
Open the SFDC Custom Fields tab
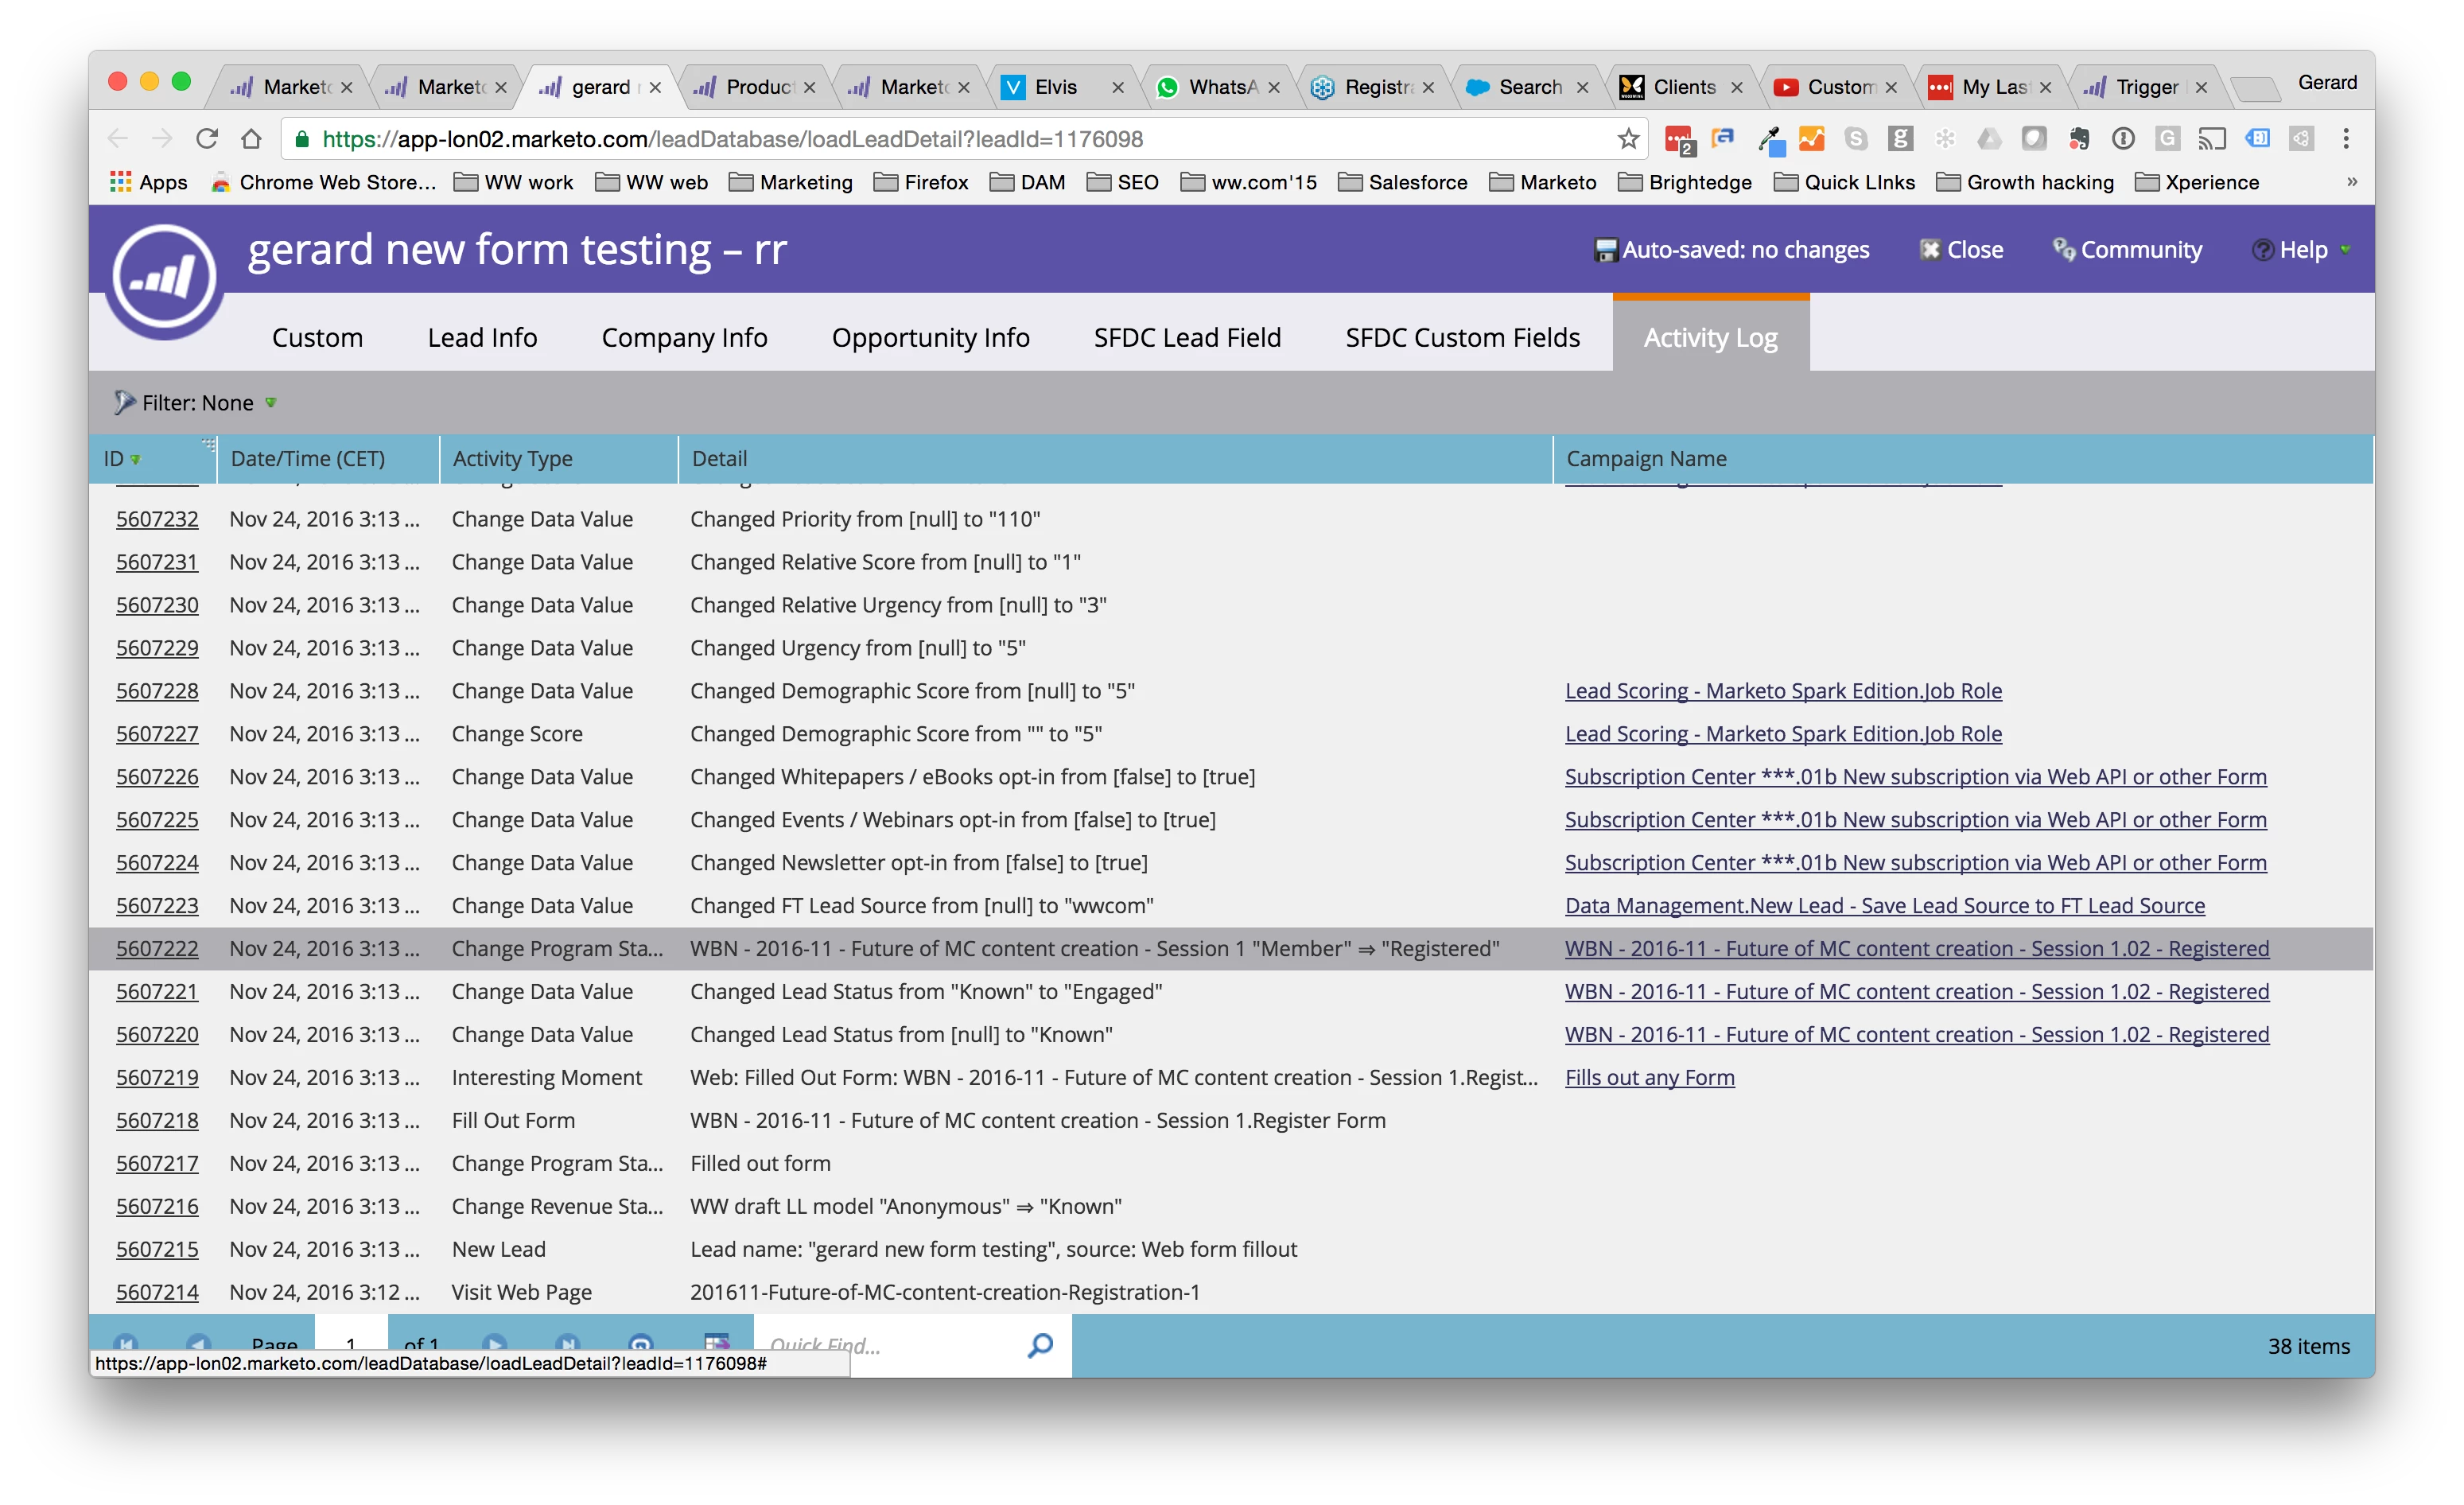(x=1462, y=338)
